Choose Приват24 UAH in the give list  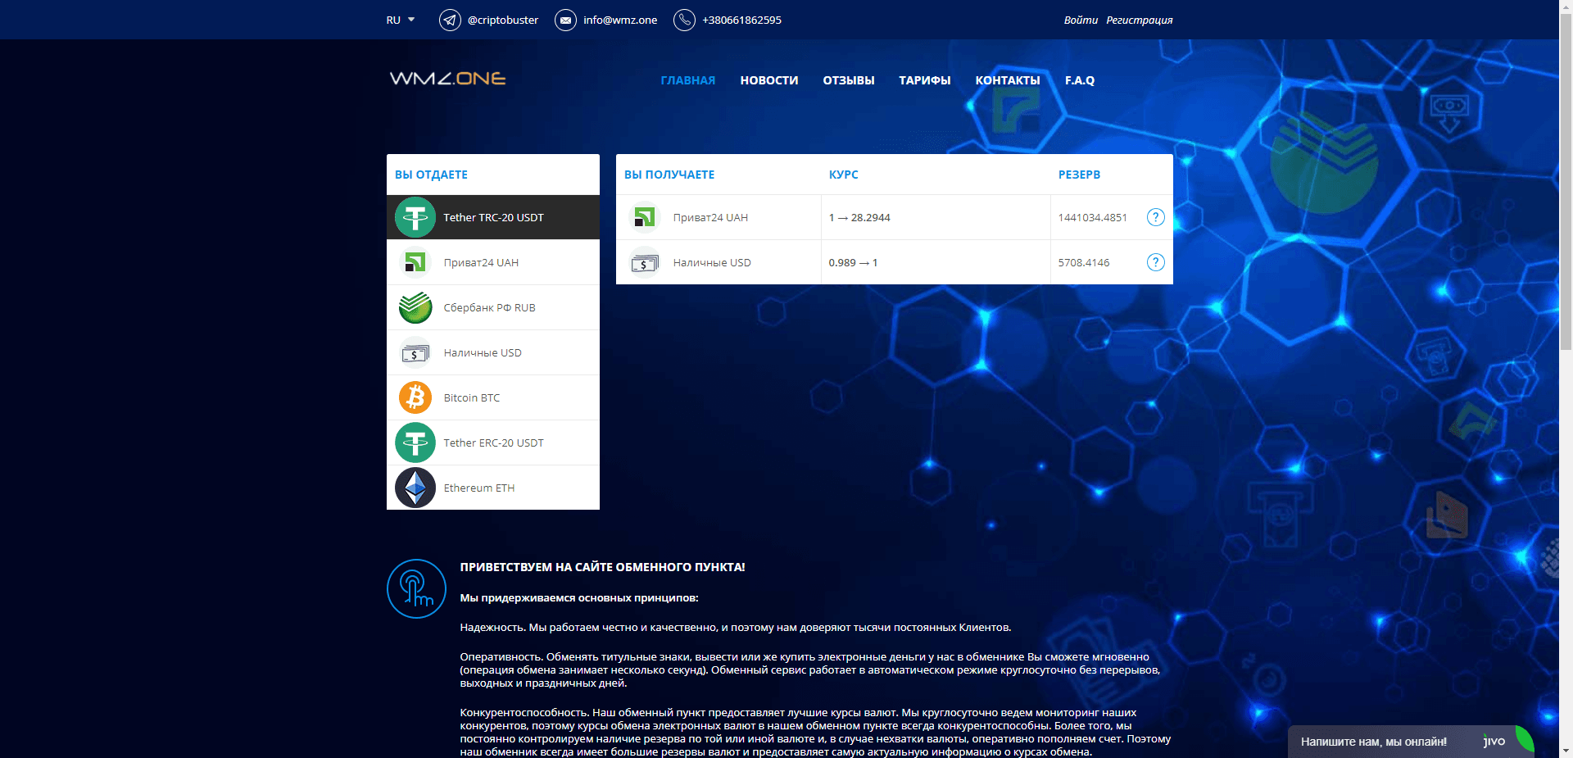point(481,262)
